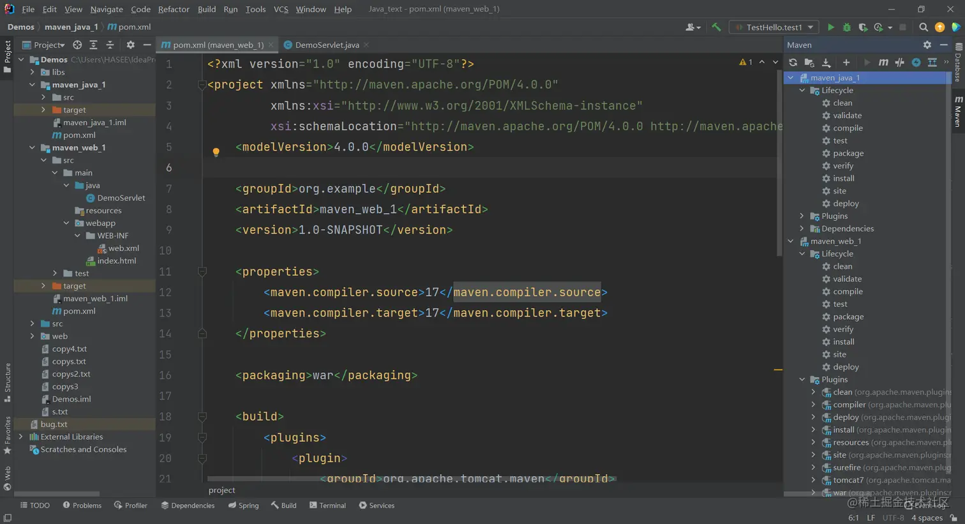This screenshot has height=524, width=965.
Task: Add Maven project with plus icon
Action: tap(846, 63)
